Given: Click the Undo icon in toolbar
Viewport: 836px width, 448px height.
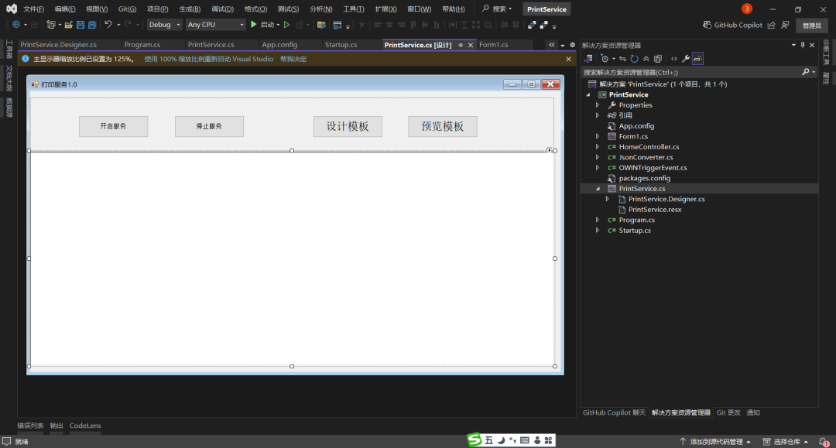Looking at the screenshot, I should [x=108, y=25].
